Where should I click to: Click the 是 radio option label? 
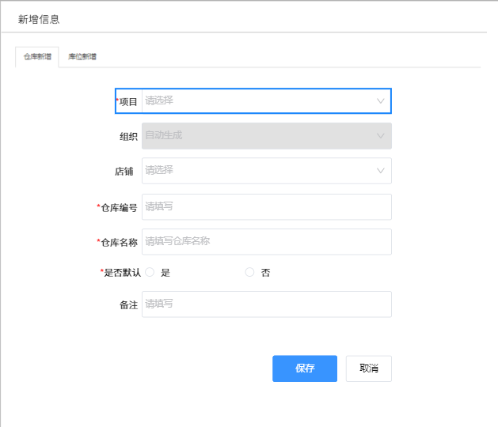pyautogui.click(x=165, y=273)
